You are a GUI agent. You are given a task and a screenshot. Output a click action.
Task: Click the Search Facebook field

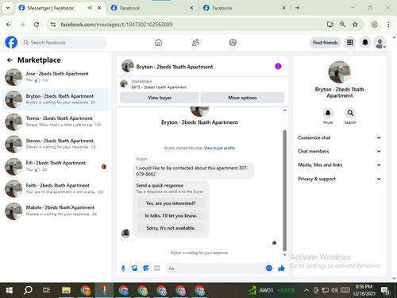tap(64, 42)
